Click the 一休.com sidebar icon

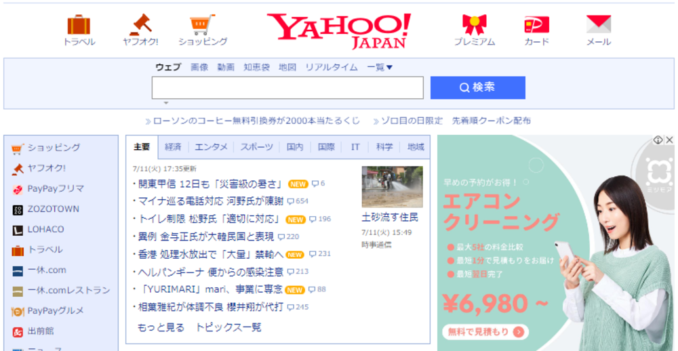tap(18, 270)
